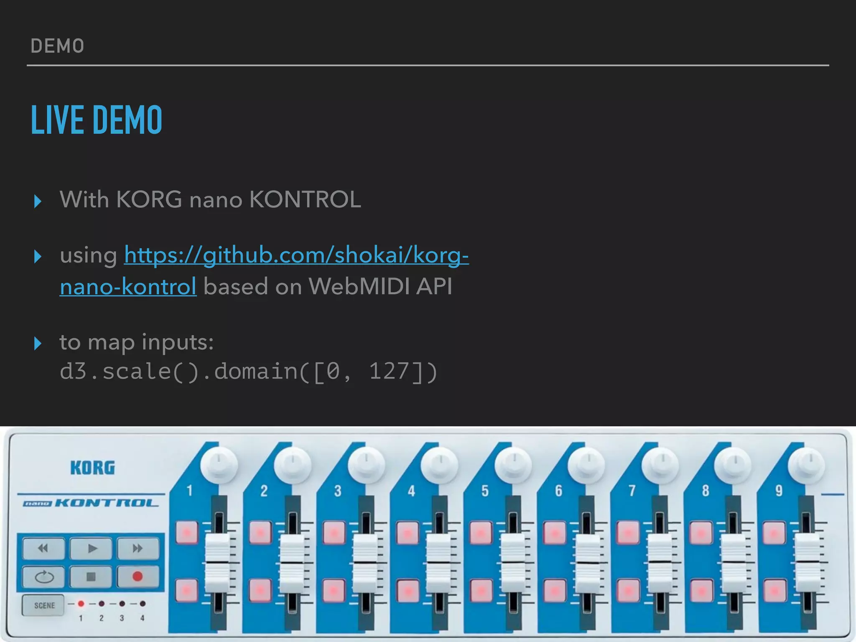Click the rotary knob of channel 4
Image resolution: width=856 pixels, height=642 pixels.
tap(440, 464)
